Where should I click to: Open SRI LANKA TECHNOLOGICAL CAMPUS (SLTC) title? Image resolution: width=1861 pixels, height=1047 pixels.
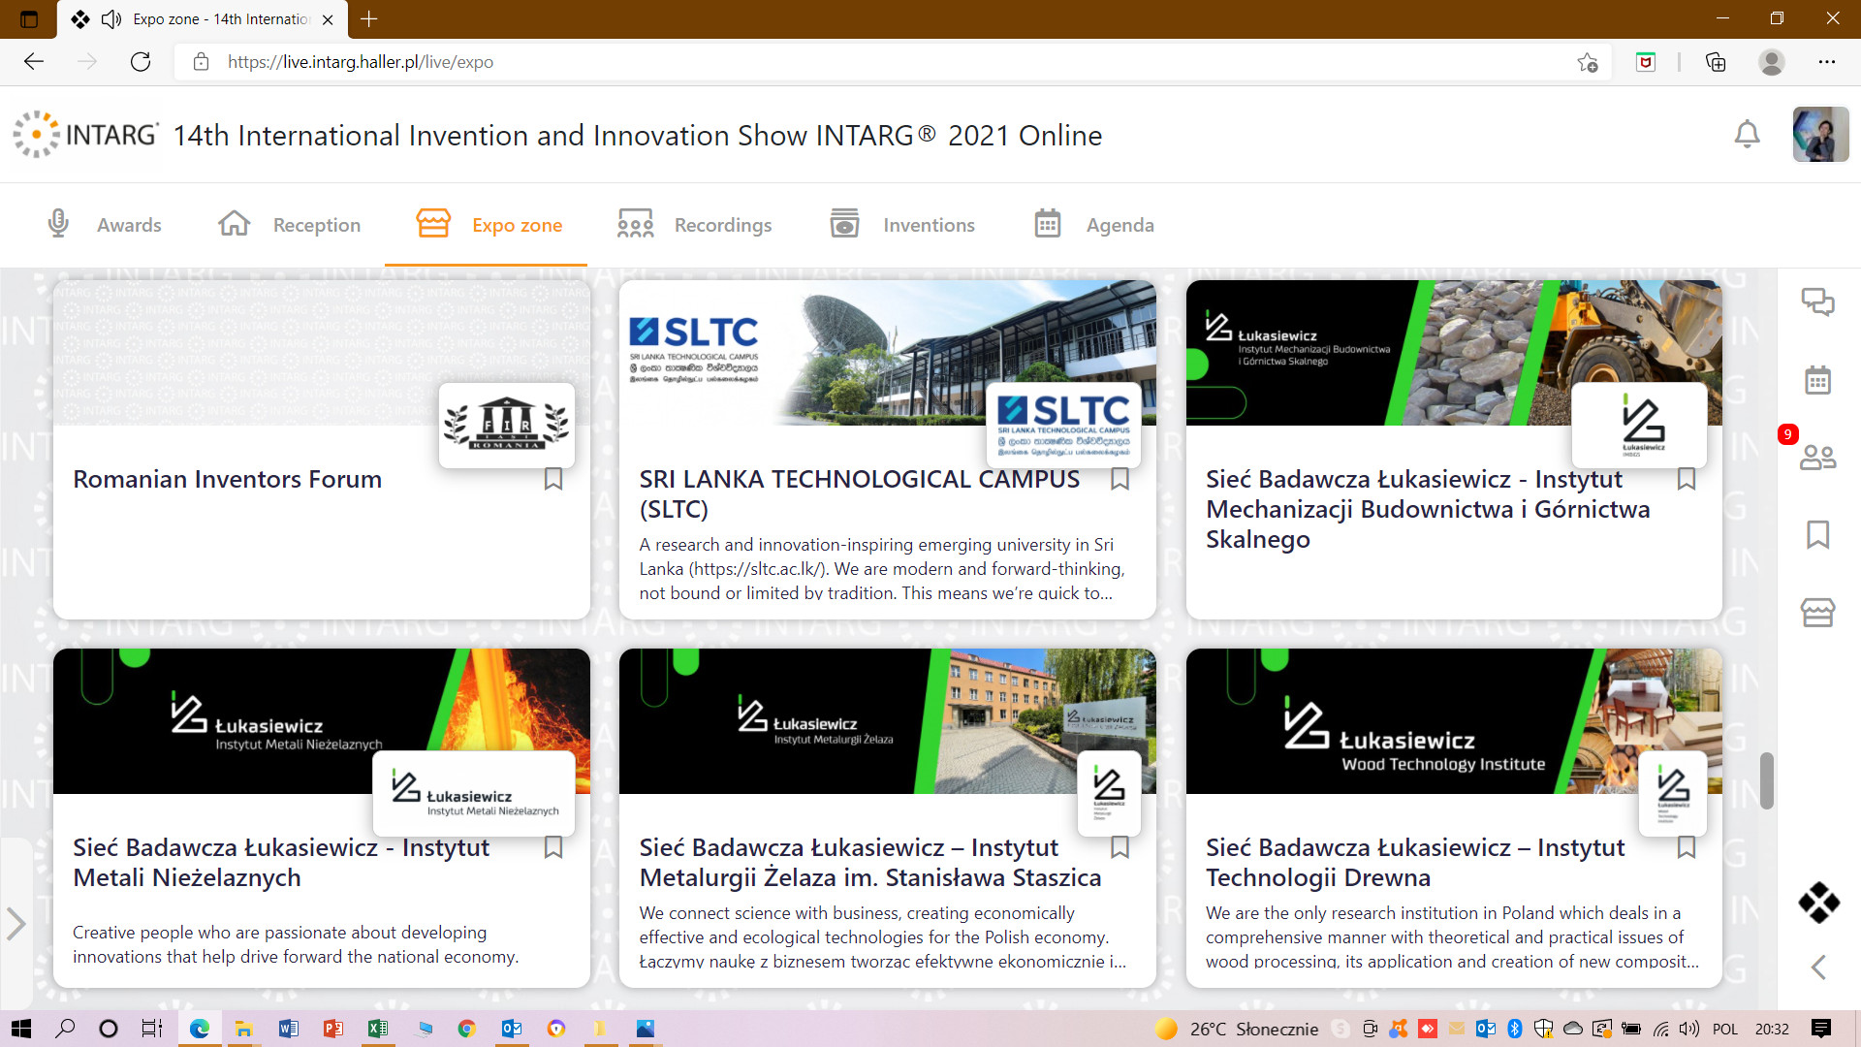coord(859,493)
